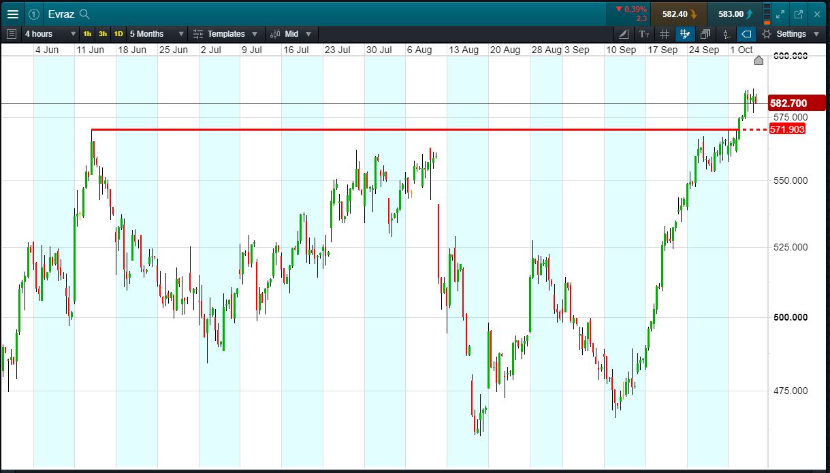Click the price axis scroll-up arrow
Viewport: 830px width, 473px height.
click(x=759, y=61)
